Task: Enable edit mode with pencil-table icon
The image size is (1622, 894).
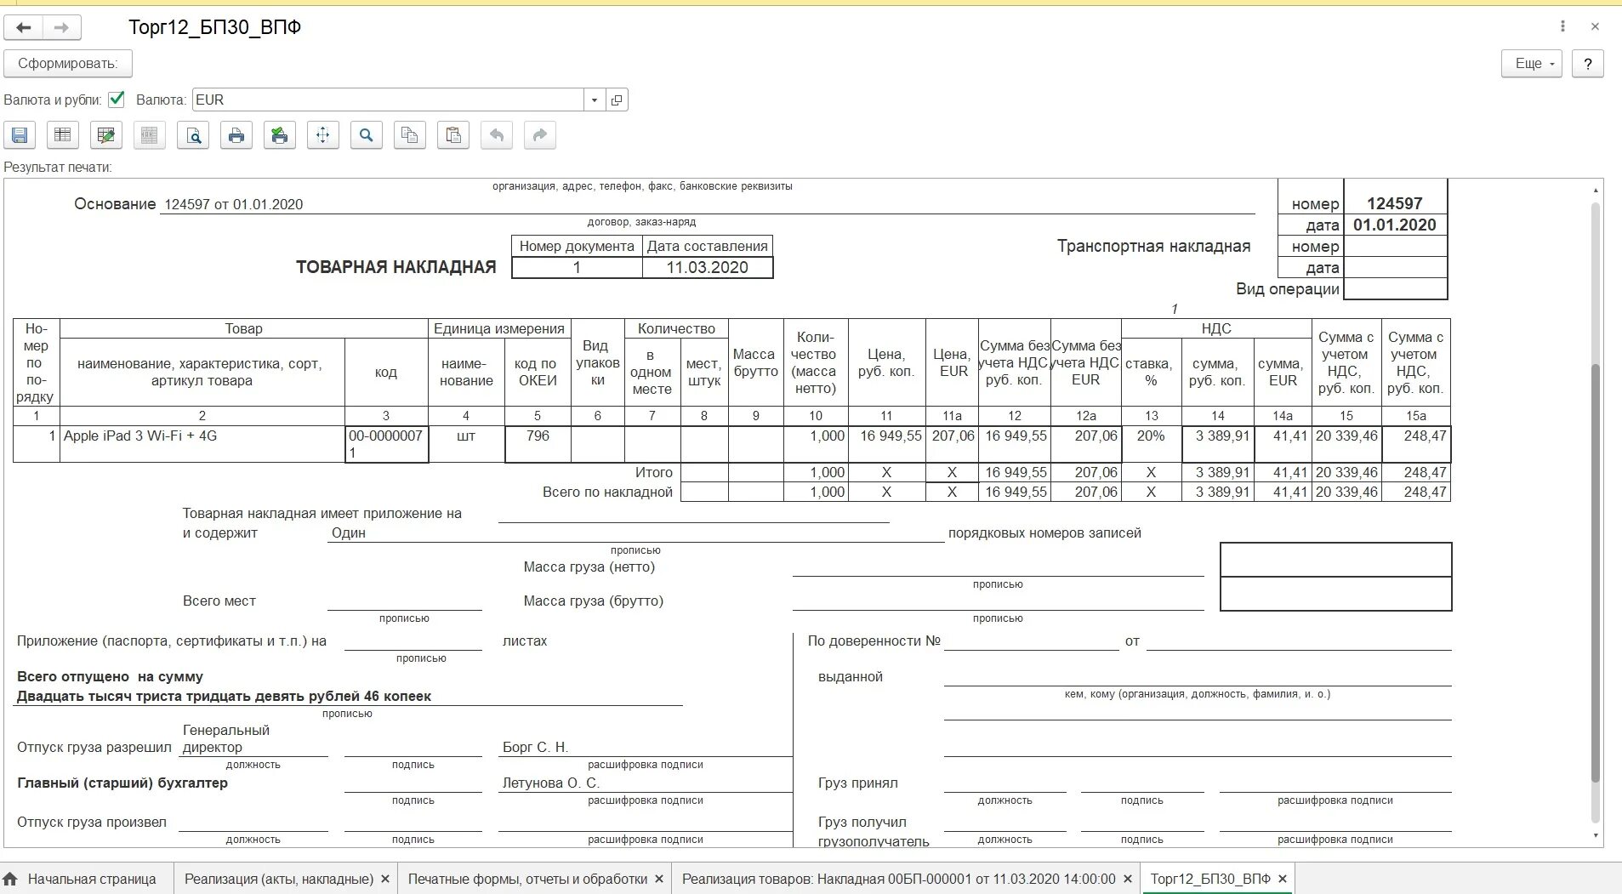Action: tap(106, 135)
